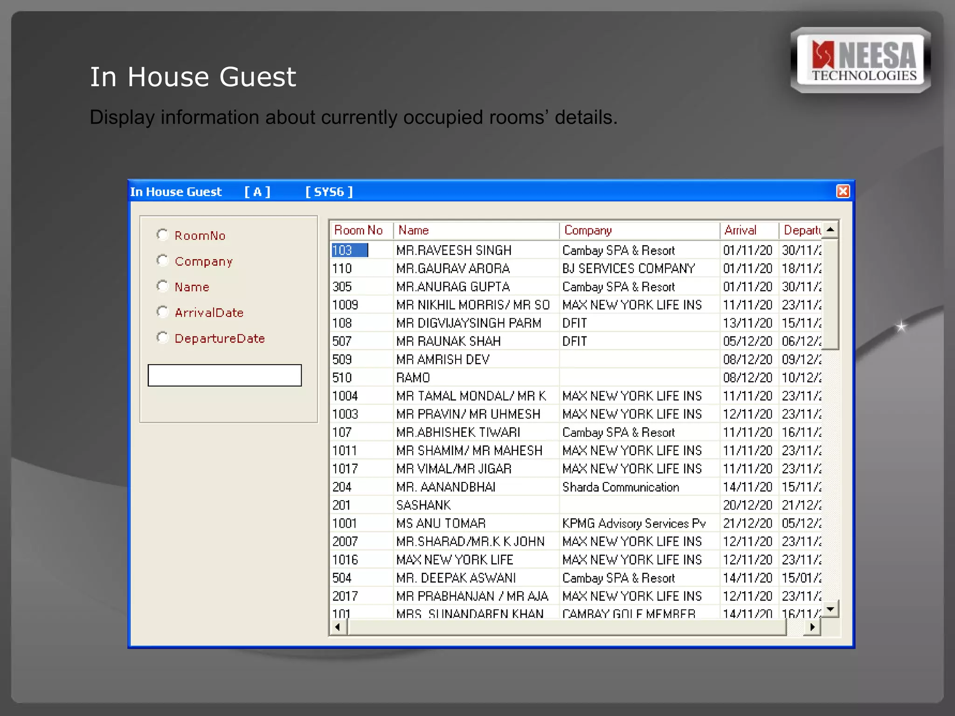Select the Company radio button
The width and height of the screenshot is (955, 716).
tap(162, 260)
